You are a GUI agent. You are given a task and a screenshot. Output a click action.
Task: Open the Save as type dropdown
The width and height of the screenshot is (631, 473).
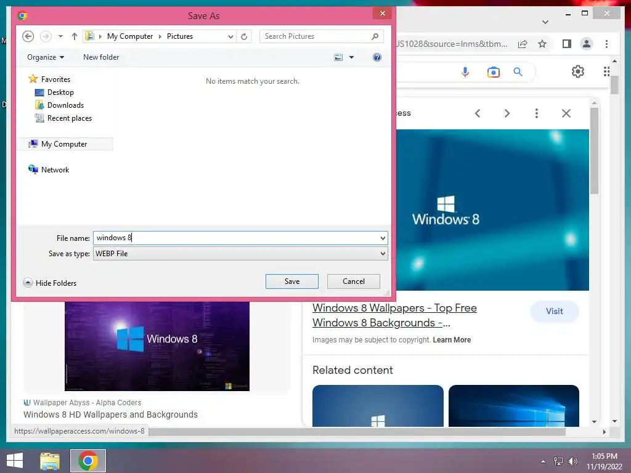click(x=240, y=253)
